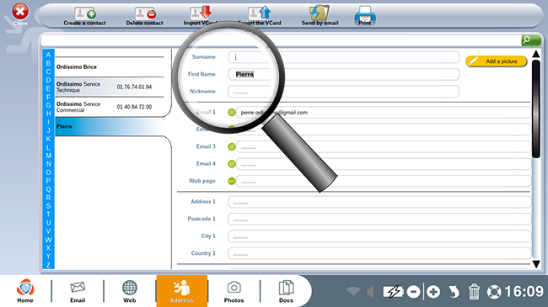Image resolution: width=548 pixels, height=307 pixels.
Task: Click the scroll down arrow of contact form
Action: (535, 264)
